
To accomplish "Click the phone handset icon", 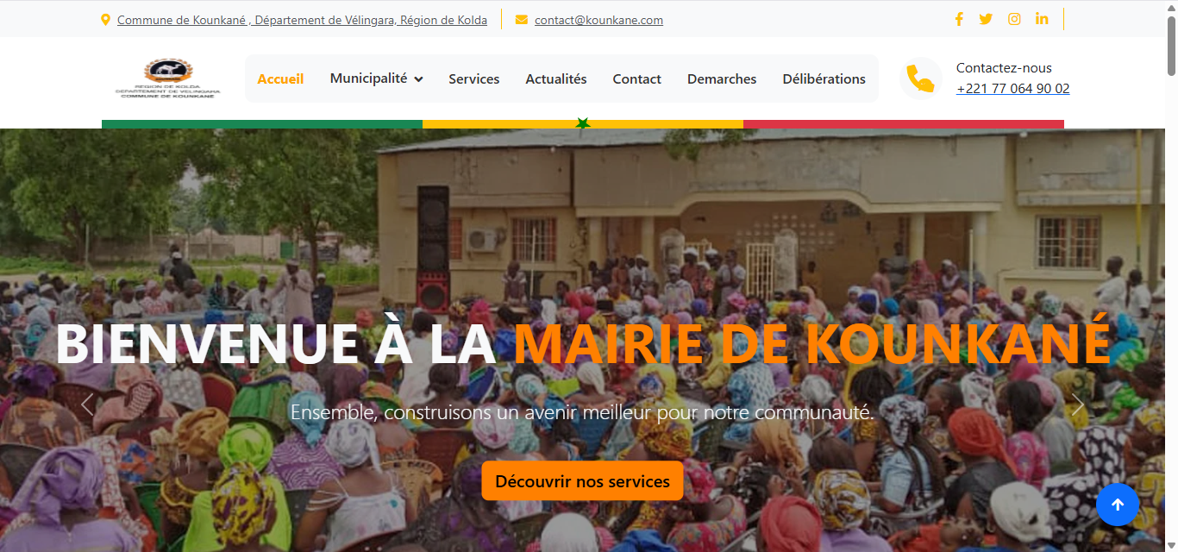I will [x=921, y=78].
